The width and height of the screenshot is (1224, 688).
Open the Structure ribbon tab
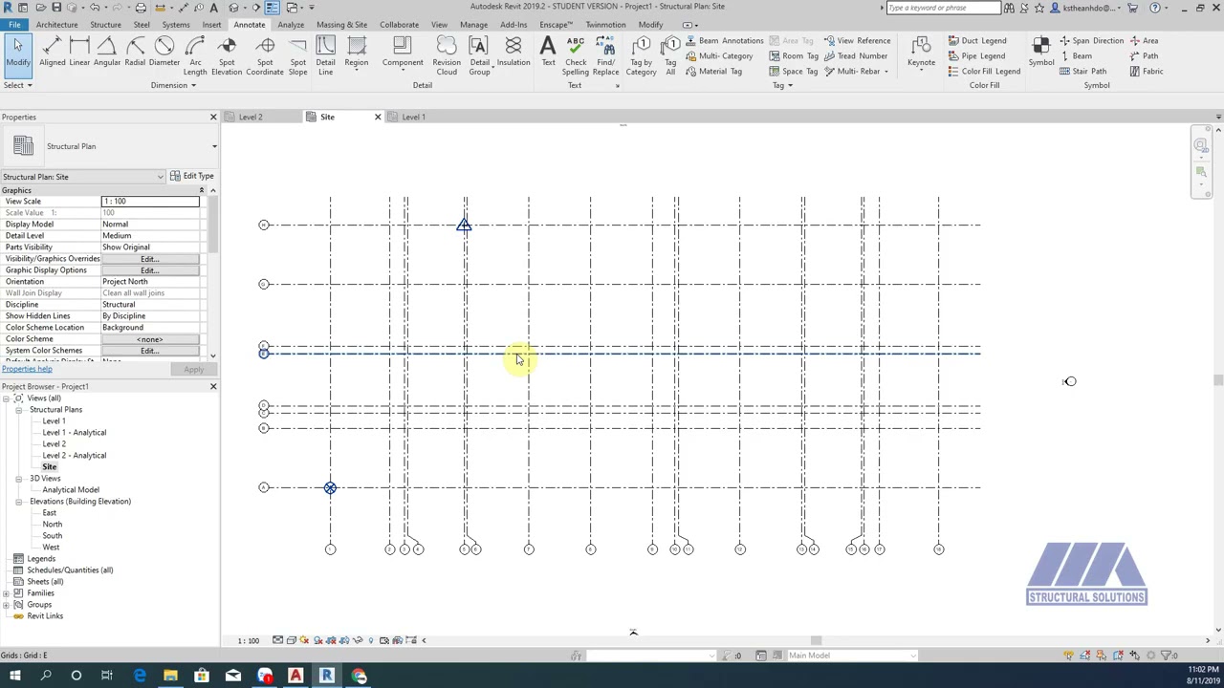[105, 25]
